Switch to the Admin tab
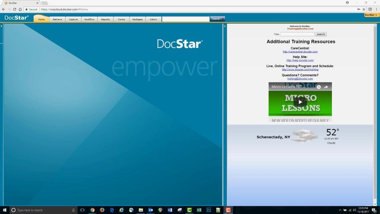Viewport: 380px width, 214px height. click(153, 19)
